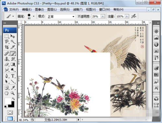Viewport: 162px width, 123px height.
Task: Open the Swatches panel icon
Action: (x=156, y=75)
